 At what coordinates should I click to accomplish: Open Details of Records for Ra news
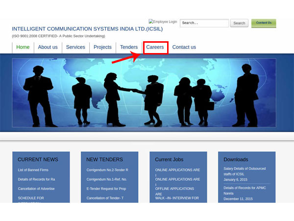[x=37, y=179]
